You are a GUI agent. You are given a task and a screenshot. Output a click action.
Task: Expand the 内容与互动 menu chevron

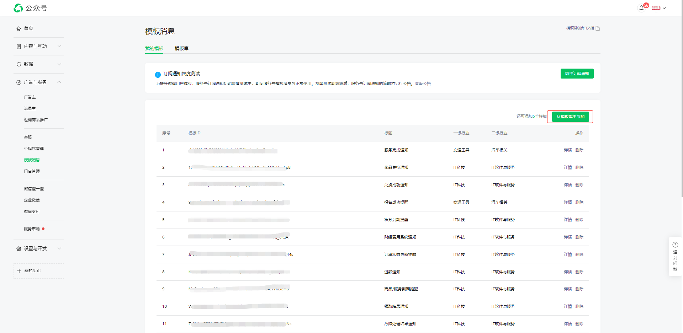(x=59, y=46)
